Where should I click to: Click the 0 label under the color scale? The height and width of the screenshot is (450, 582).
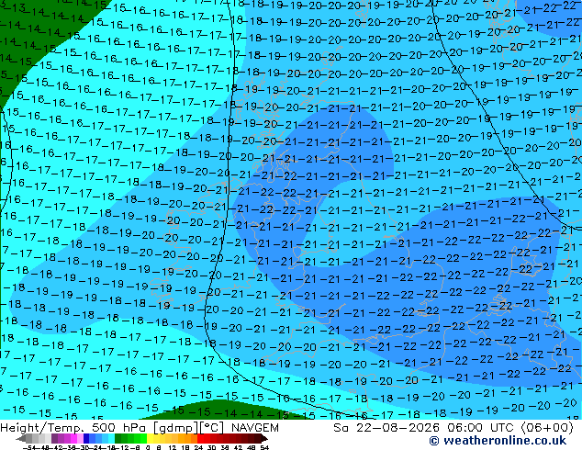coord(148,448)
